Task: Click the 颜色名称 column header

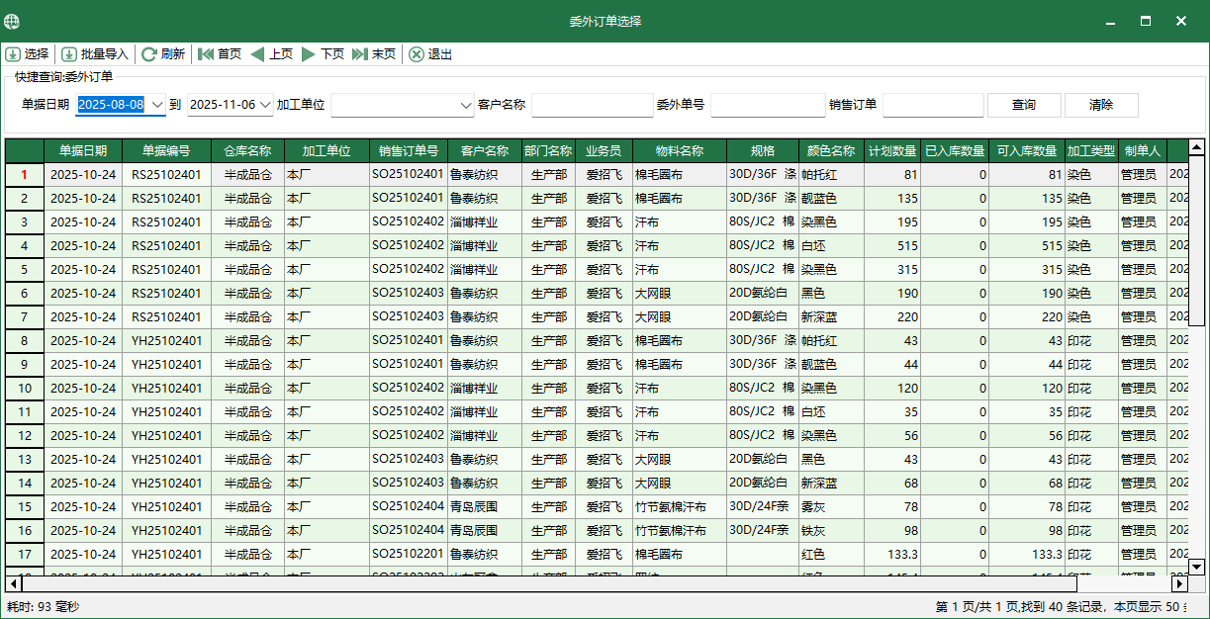Action: tap(830, 150)
